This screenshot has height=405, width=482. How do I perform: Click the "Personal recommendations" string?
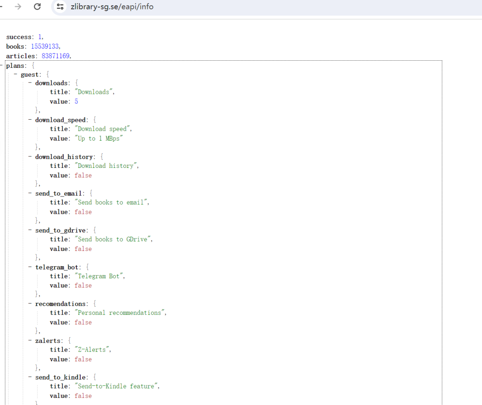point(119,313)
